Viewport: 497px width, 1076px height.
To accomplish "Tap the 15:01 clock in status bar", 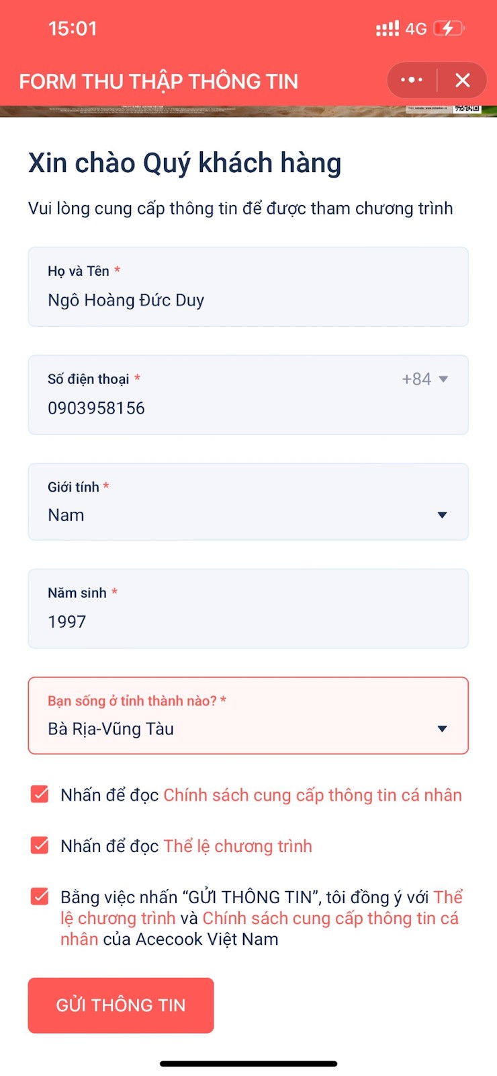I will click(x=73, y=29).
